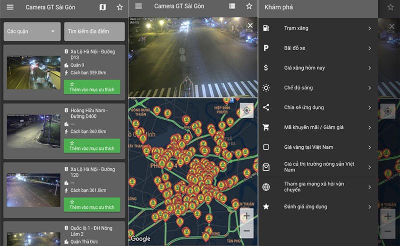This screenshot has height=246, width=400.
Task: Click Cách bạn 359.0km distance text
Action: [x=88, y=73]
